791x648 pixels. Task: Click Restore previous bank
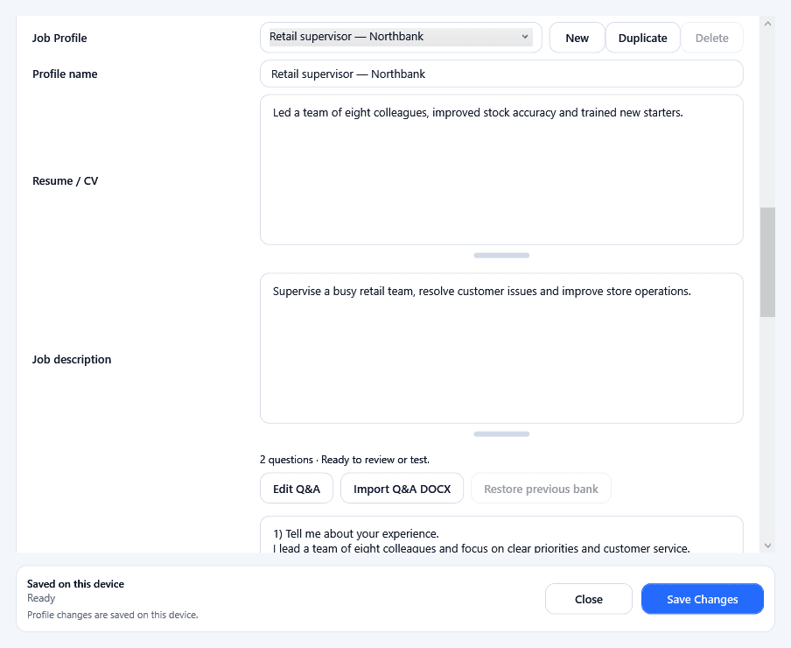click(541, 489)
